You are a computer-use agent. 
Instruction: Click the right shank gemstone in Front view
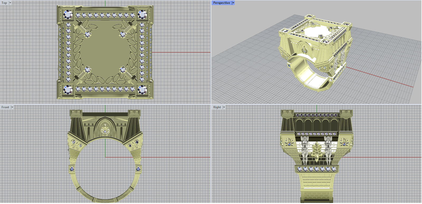(x=138, y=169)
